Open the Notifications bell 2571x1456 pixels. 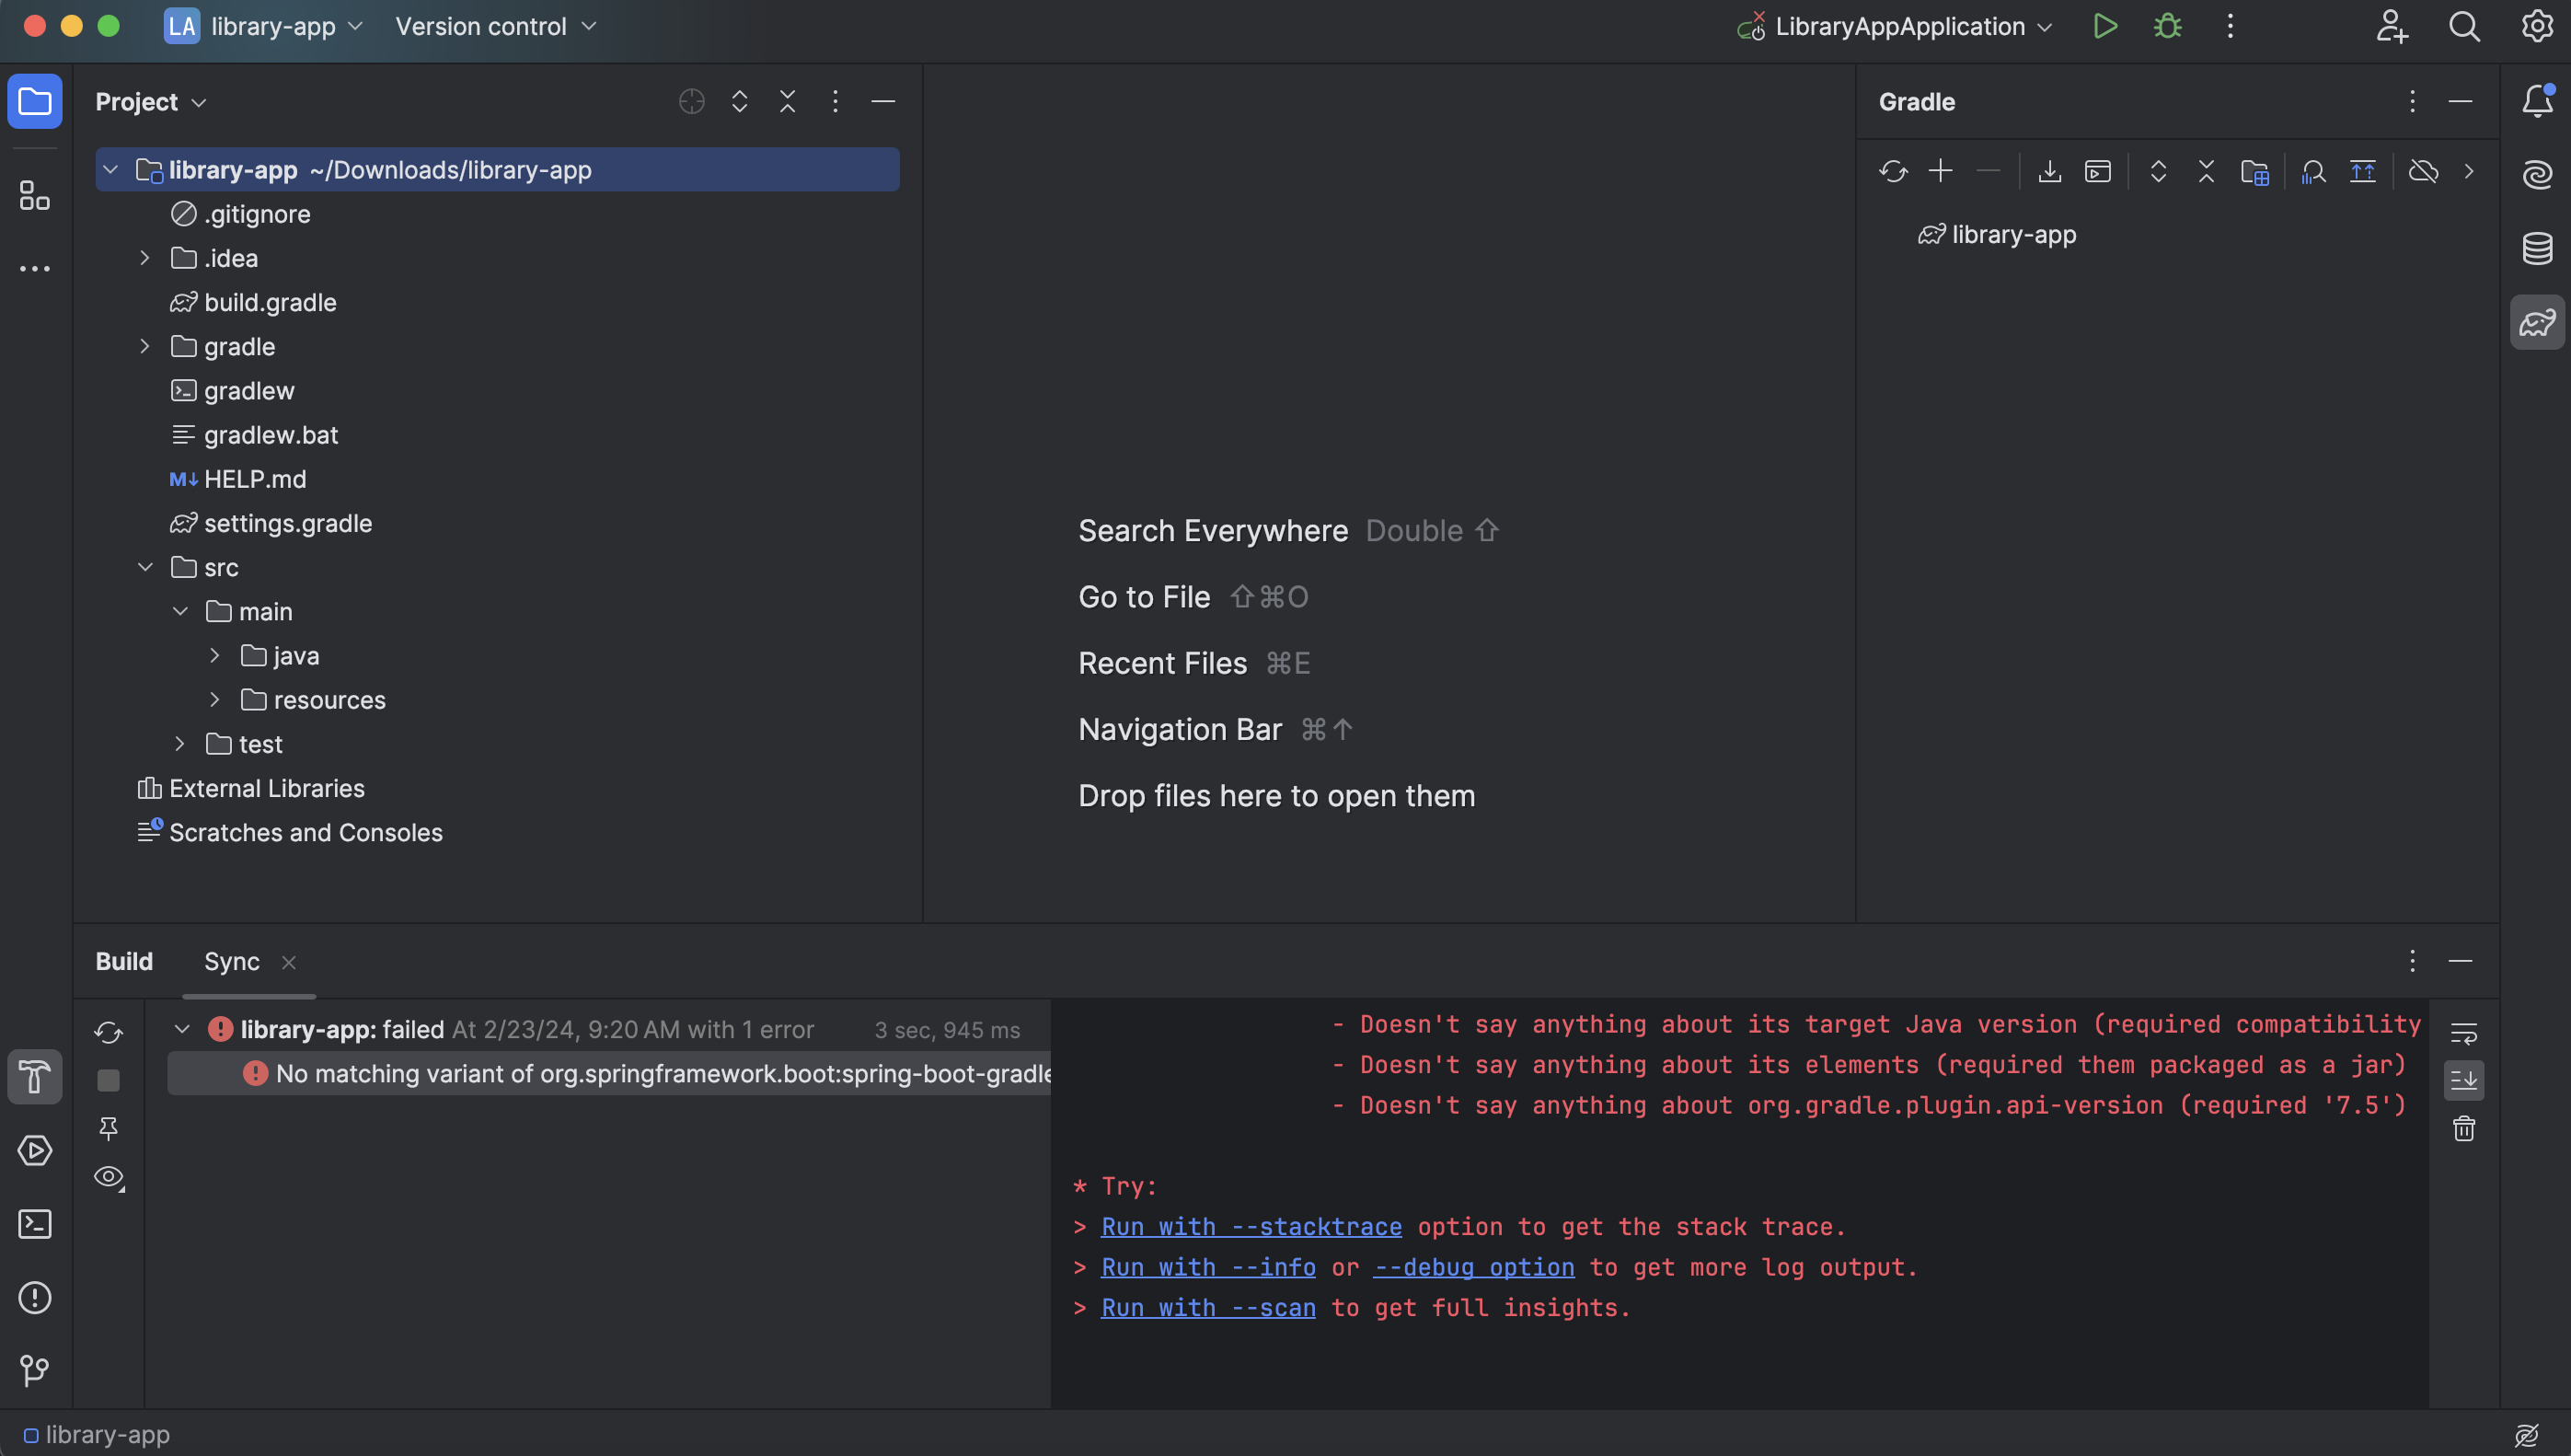click(x=2537, y=101)
